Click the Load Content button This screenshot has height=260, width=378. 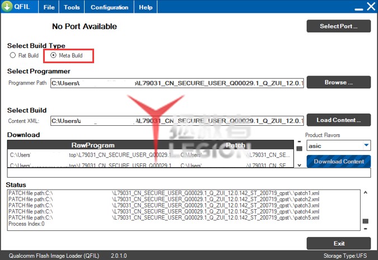(338, 120)
